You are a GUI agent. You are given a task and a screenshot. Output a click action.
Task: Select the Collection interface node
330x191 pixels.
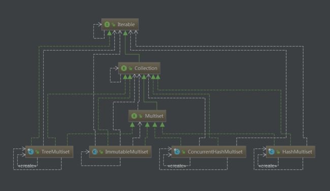coord(139,68)
